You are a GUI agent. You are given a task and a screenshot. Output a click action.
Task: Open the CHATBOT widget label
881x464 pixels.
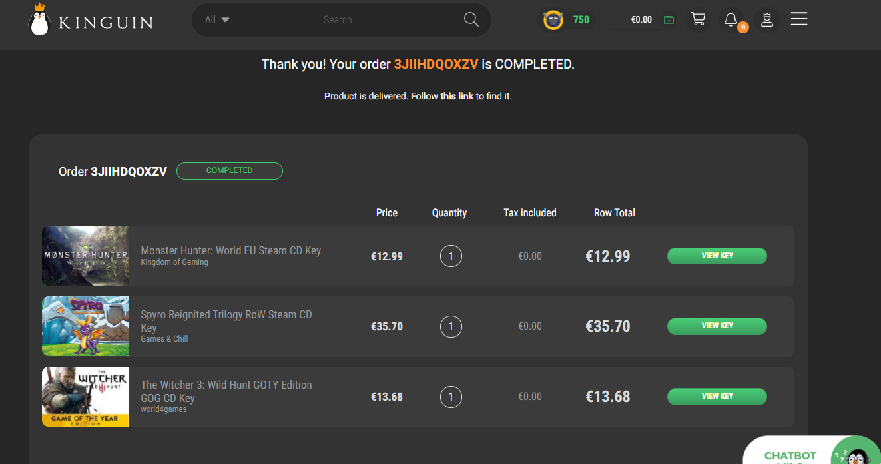tap(790, 456)
